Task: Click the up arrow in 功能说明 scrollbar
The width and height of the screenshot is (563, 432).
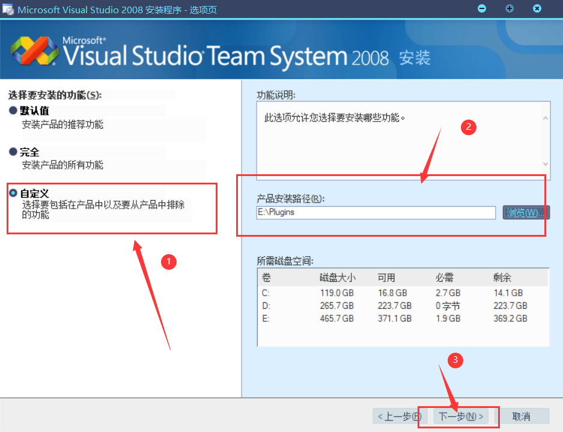Action: pos(545,118)
